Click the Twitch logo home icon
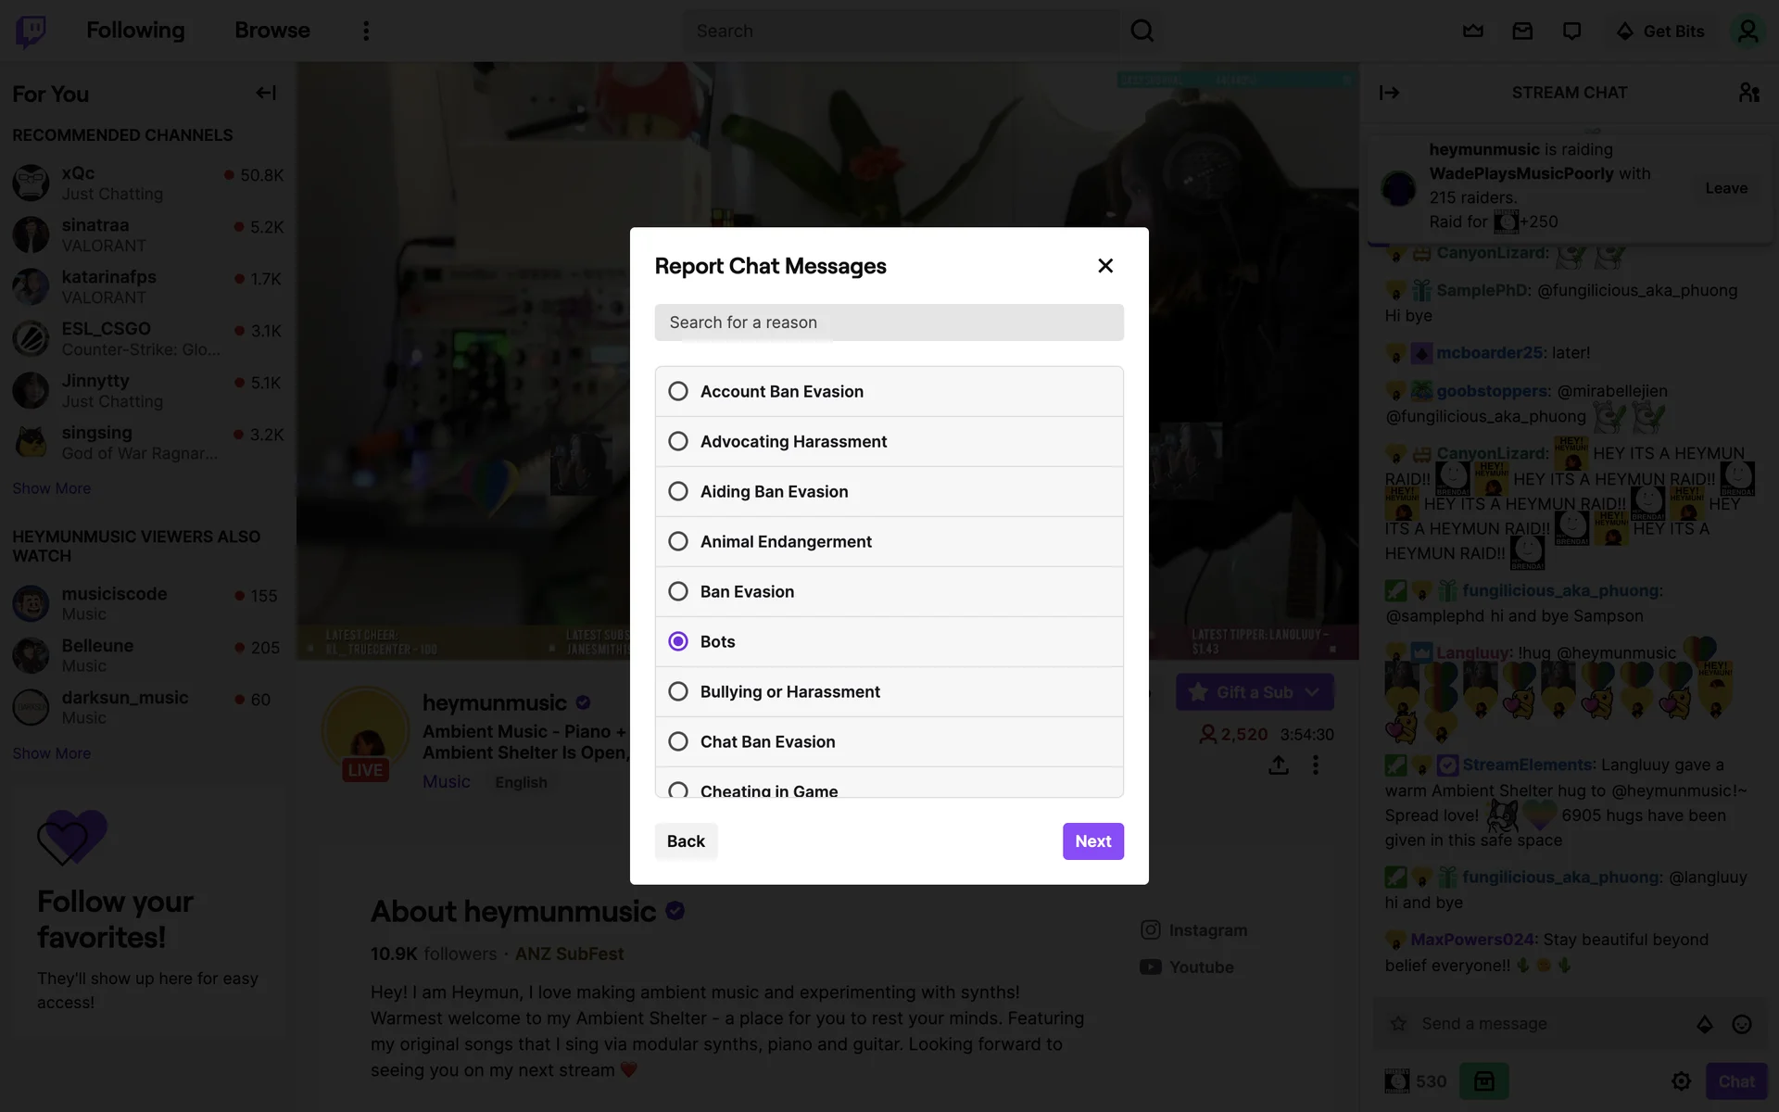 point(31,31)
